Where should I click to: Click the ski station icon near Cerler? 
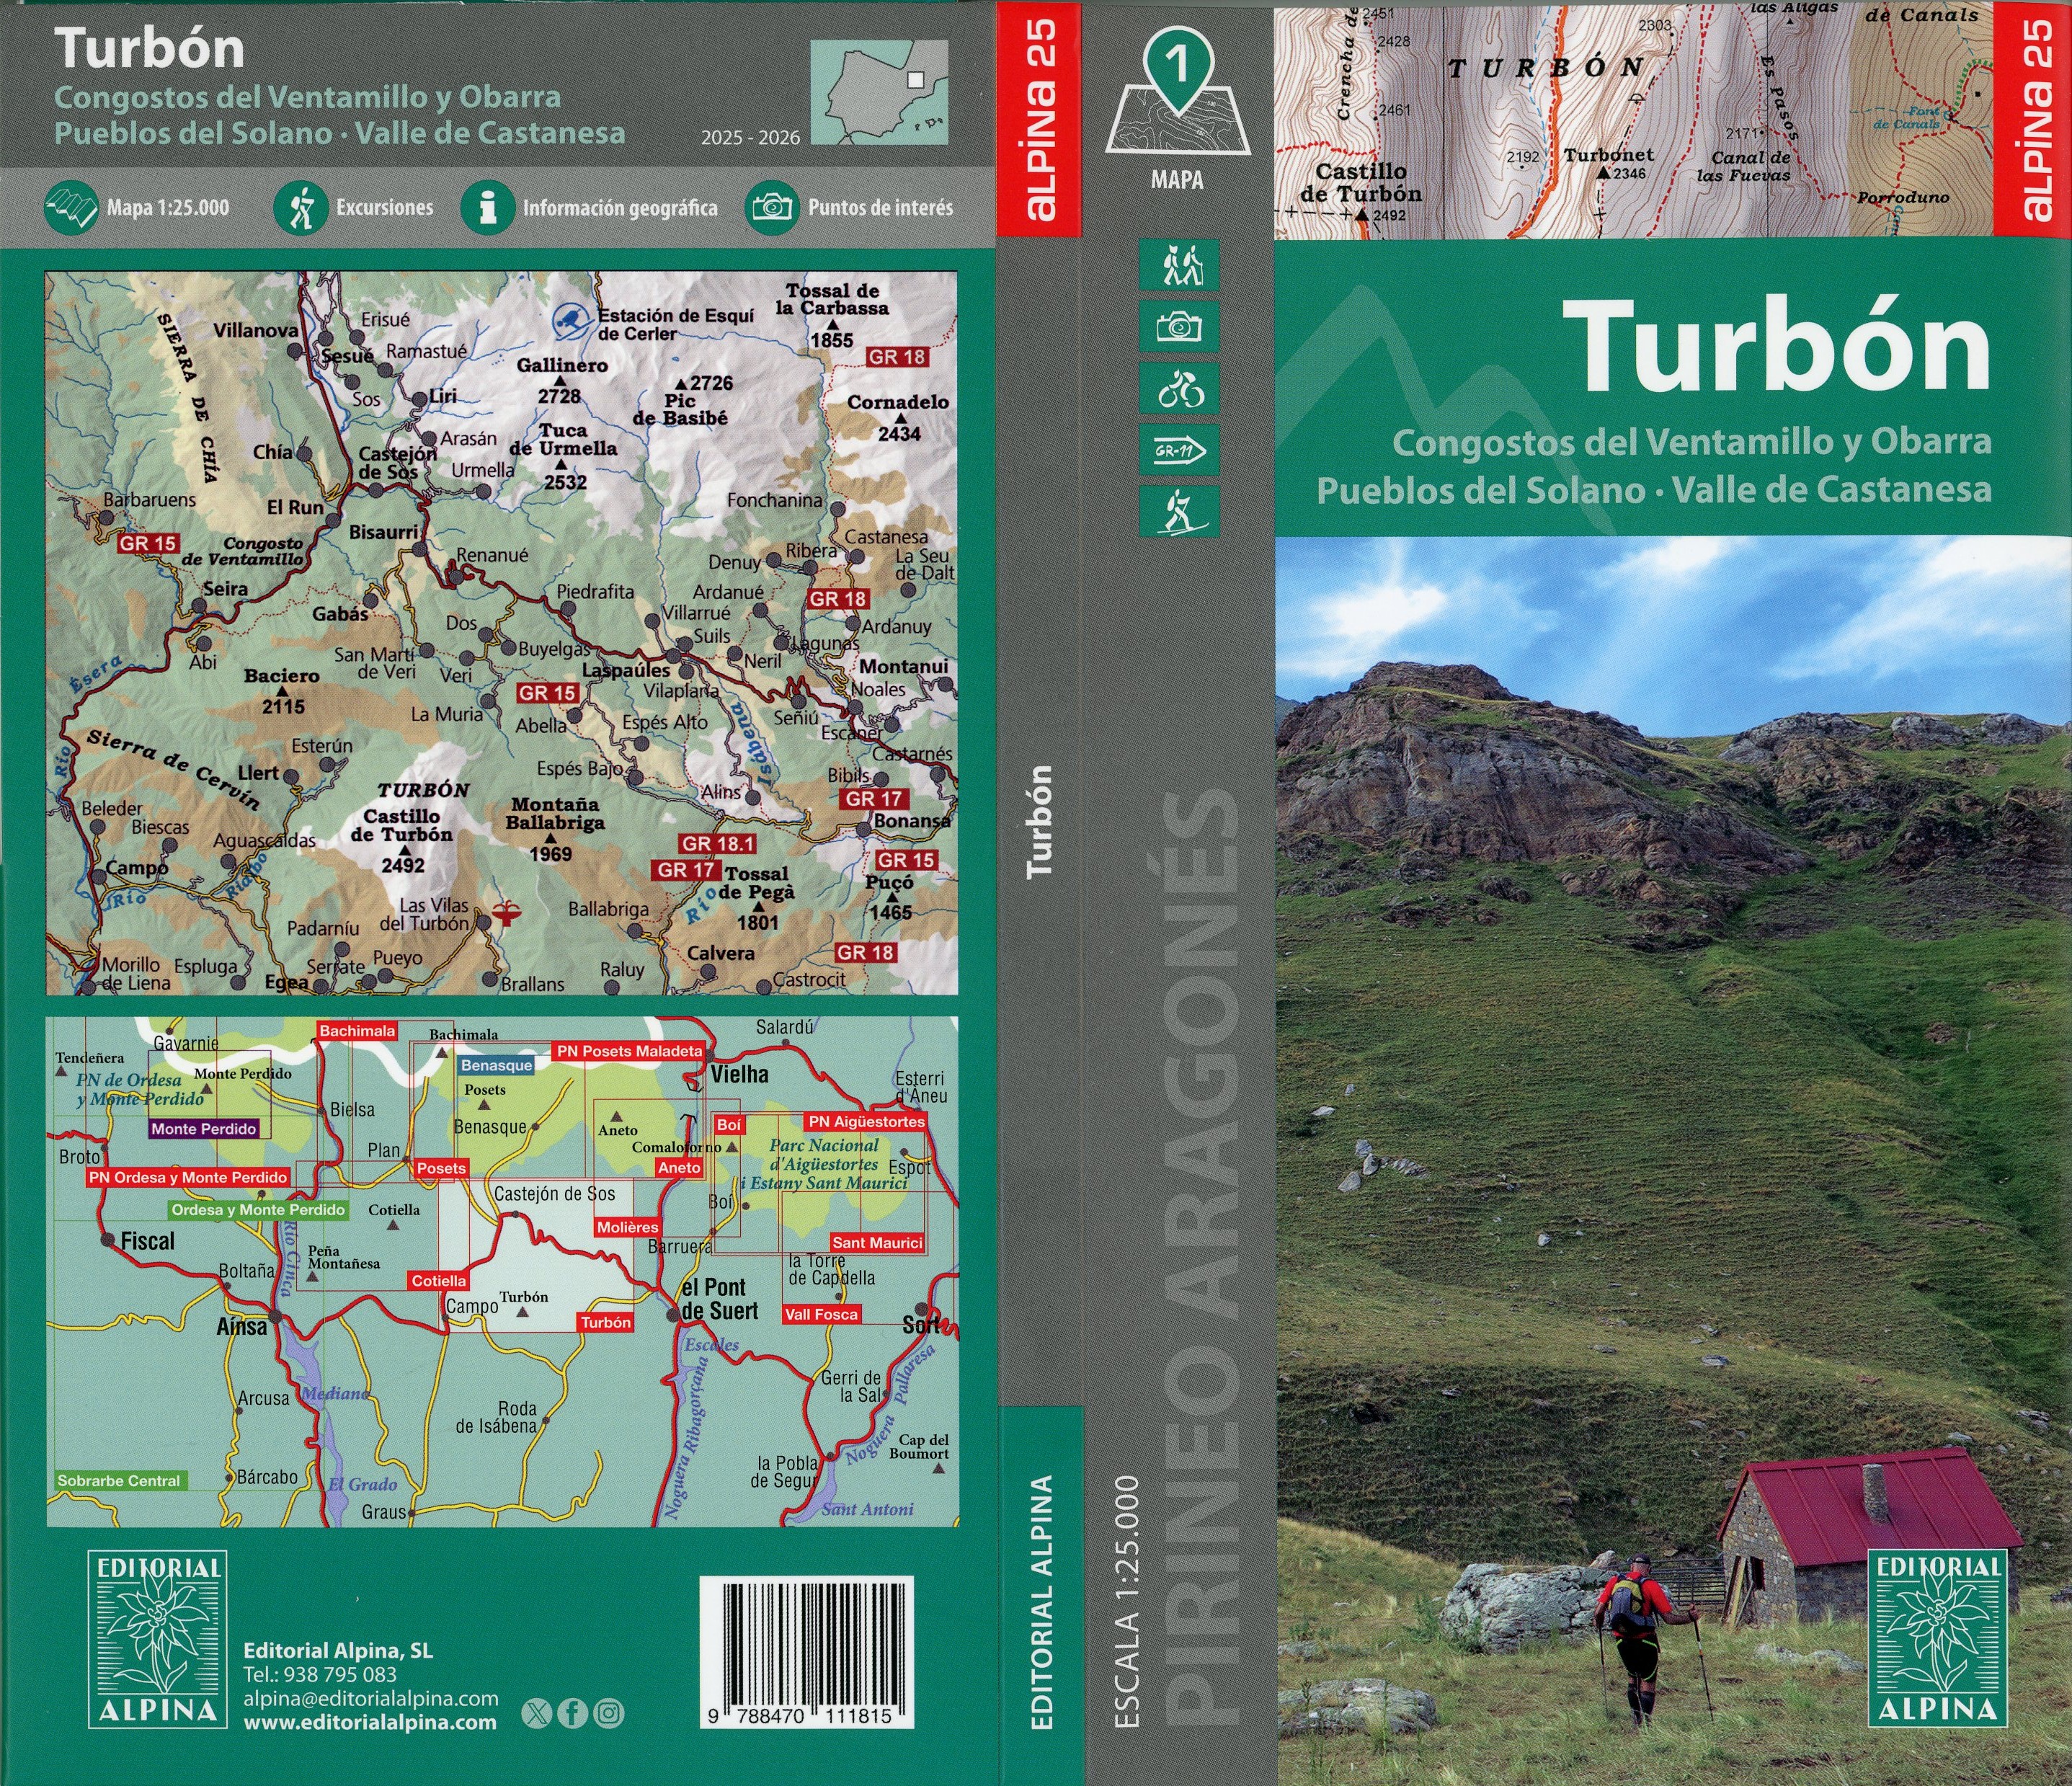point(571,320)
